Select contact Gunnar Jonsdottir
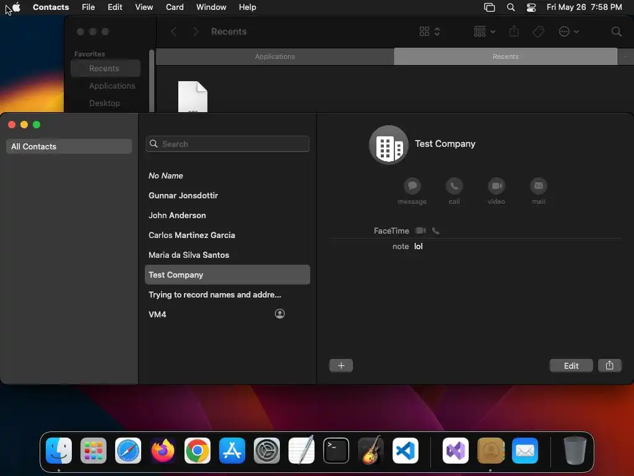The height and width of the screenshot is (476, 634). (227, 195)
